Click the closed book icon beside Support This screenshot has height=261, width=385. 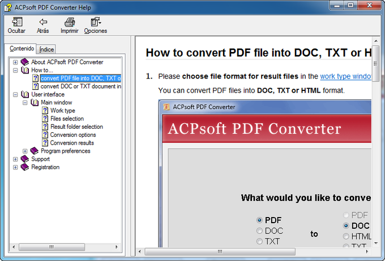point(25,159)
